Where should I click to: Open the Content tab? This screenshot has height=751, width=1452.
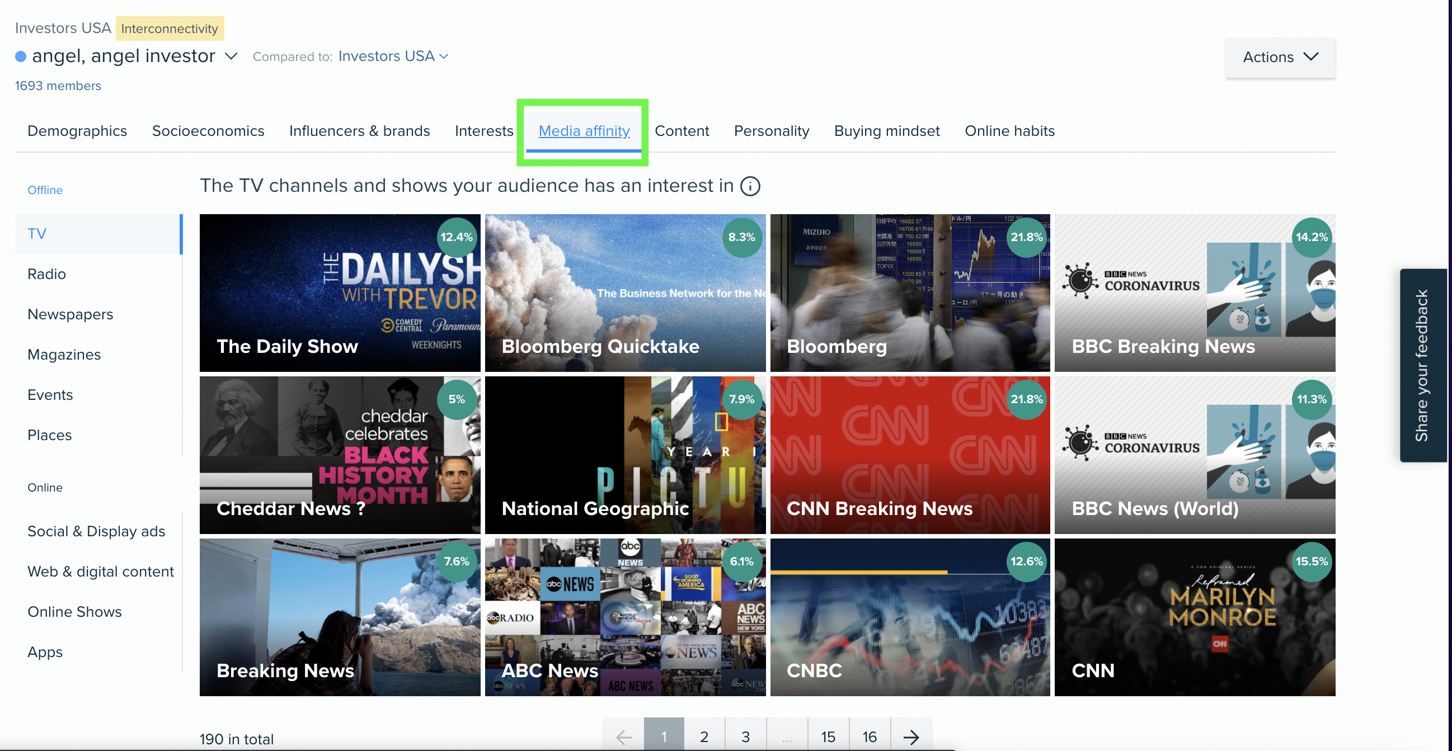[x=682, y=131]
